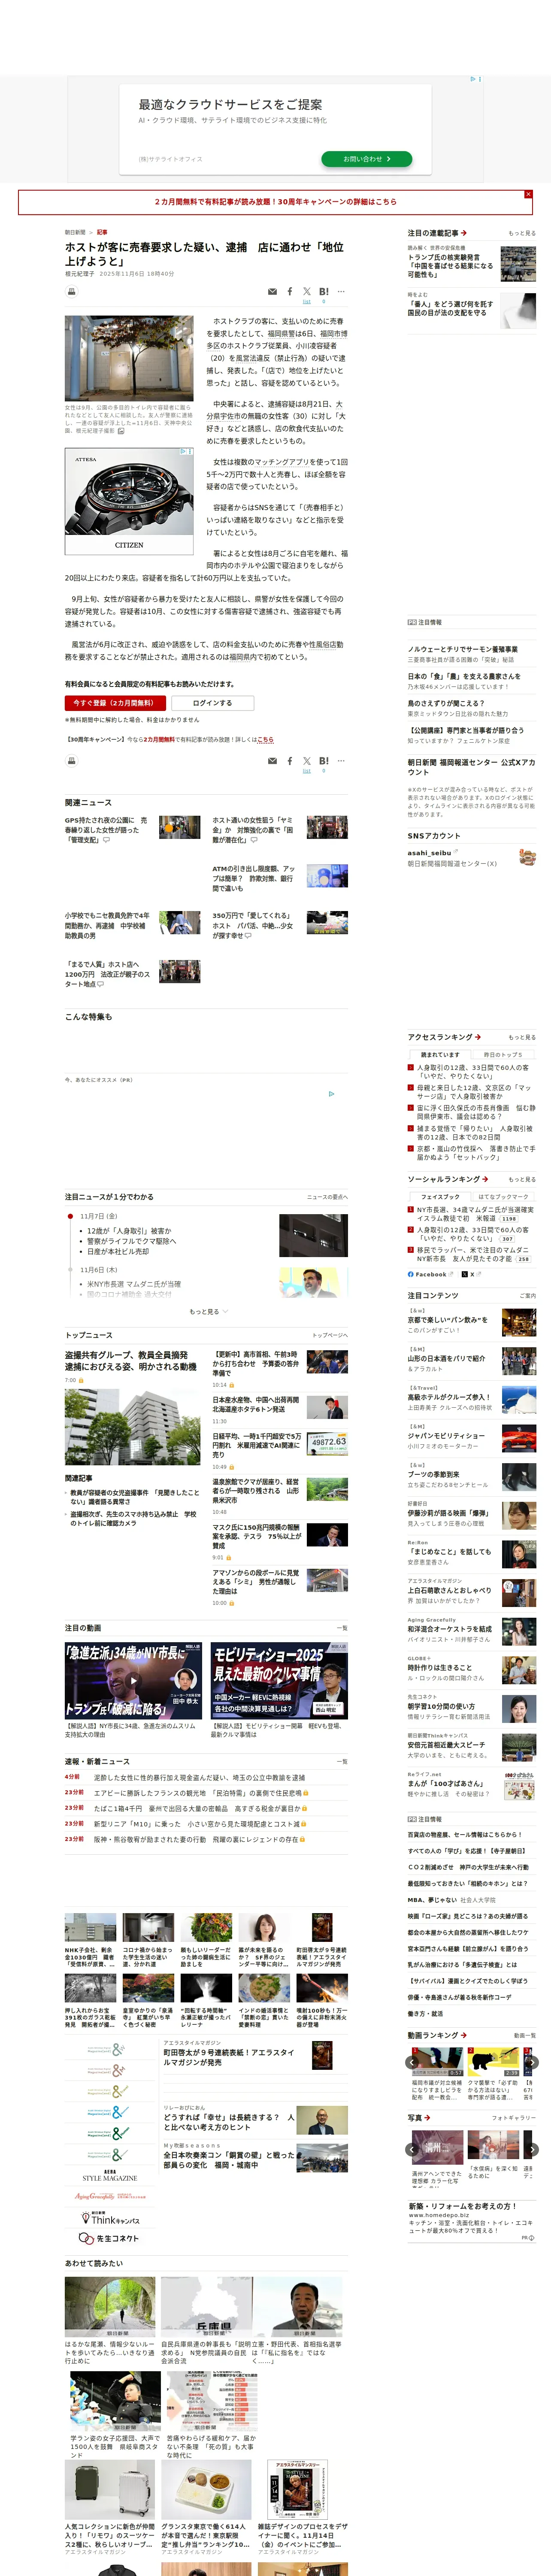Click 朝日新聞 breadcrumb link
This screenshot has height=2576, width=551.
(75, 232)
